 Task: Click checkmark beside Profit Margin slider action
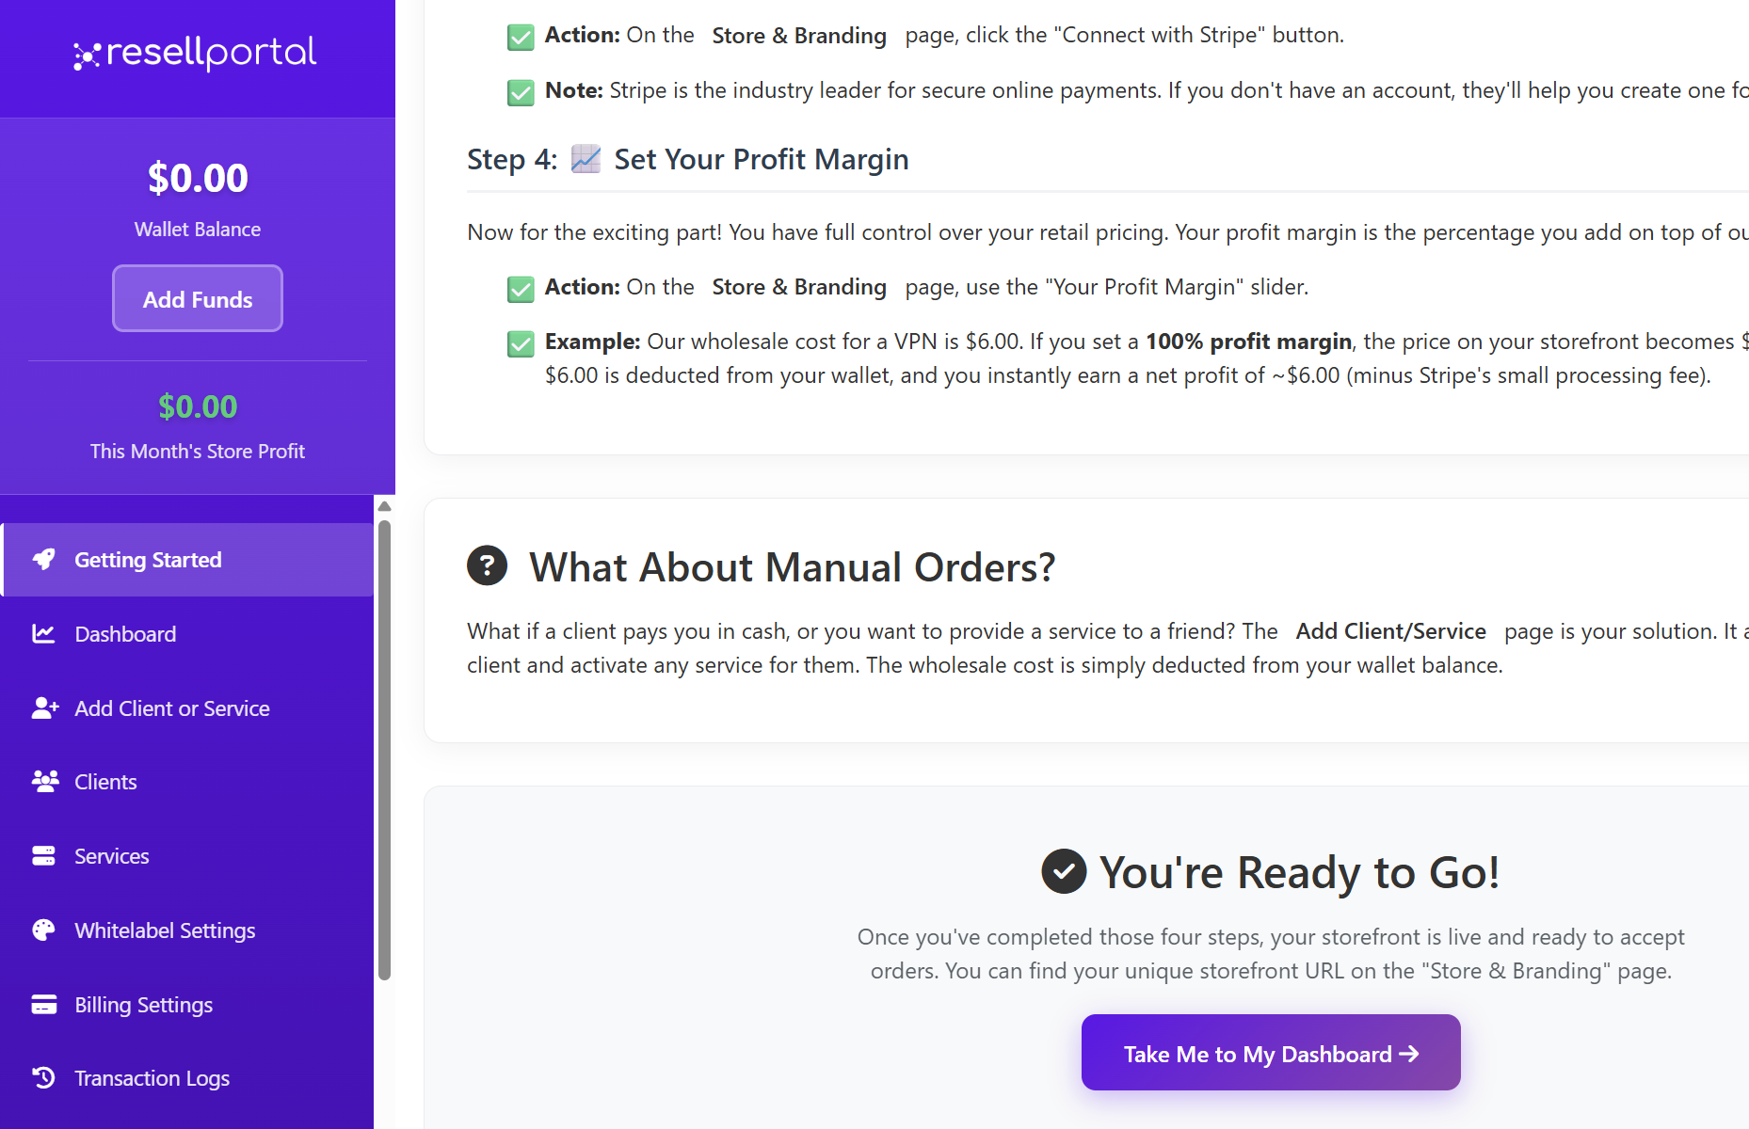521,289
